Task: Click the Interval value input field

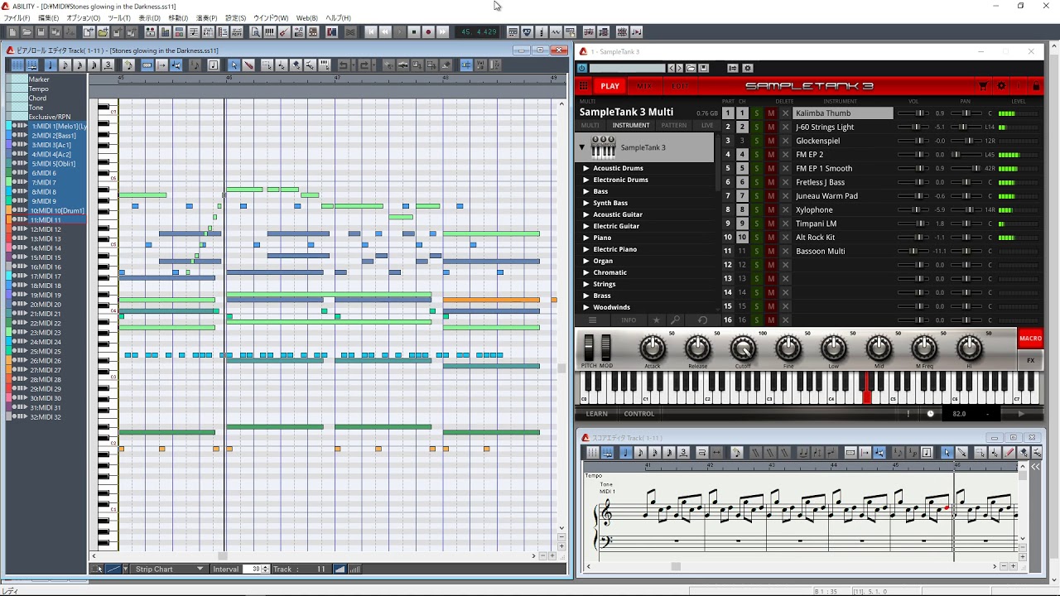Action: click(x=253, y=570)
